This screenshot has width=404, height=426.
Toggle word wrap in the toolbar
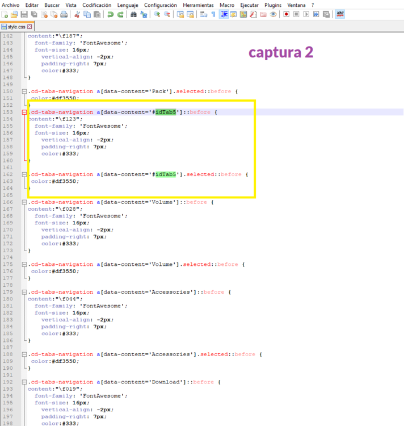pyautogui.click(x=203, y=14)
